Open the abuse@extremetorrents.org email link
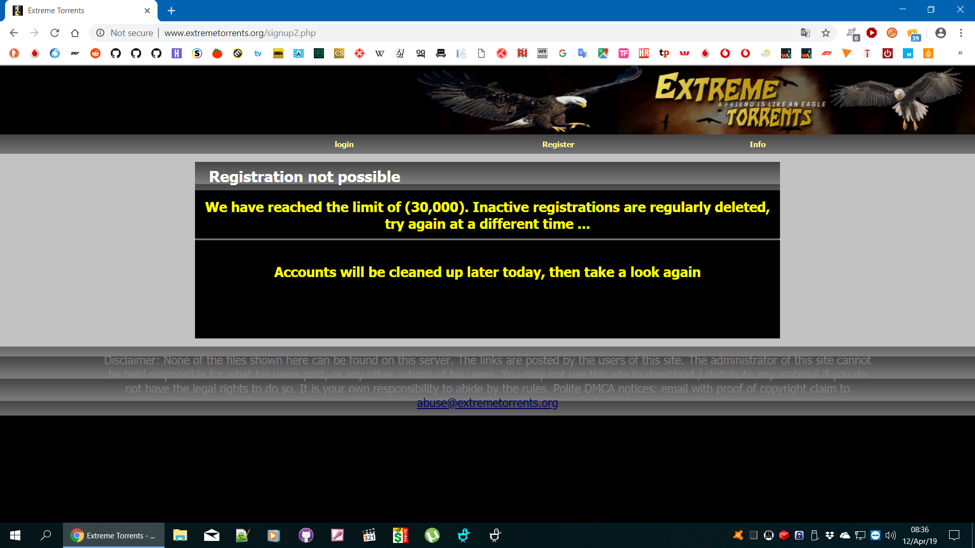 click(x=487, y=402)
